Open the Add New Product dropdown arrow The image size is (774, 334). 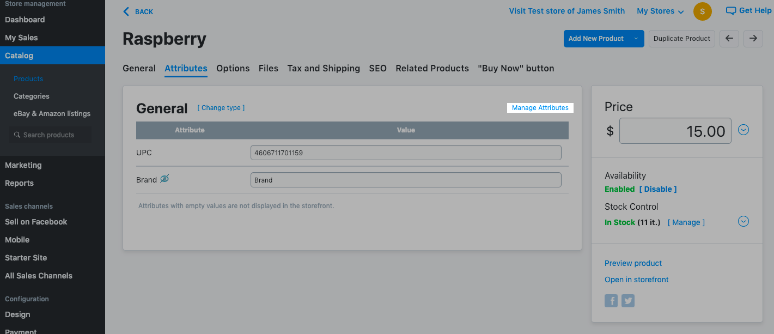[636, 39]
